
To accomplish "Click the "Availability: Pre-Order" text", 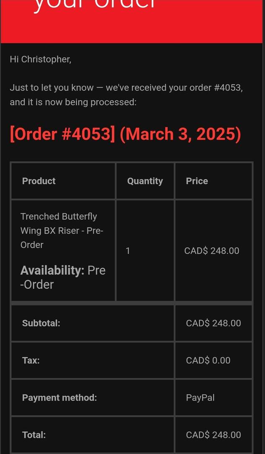I will tap(63, 277).
